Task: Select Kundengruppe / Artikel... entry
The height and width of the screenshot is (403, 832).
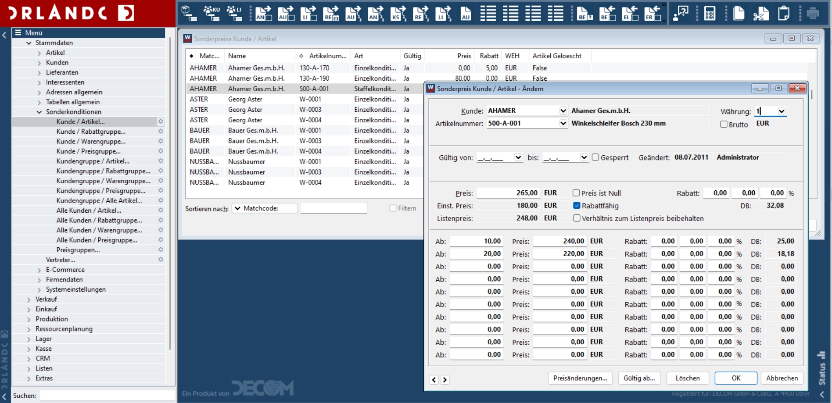Action: (93, 161)
